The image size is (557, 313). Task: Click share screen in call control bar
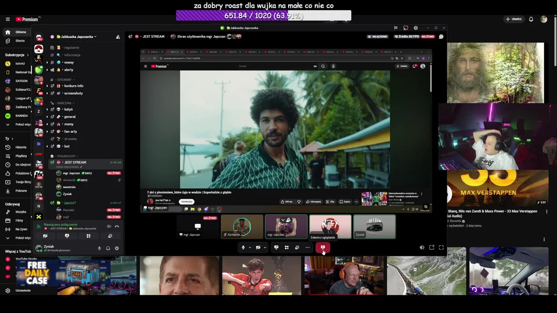click(276, 247)
